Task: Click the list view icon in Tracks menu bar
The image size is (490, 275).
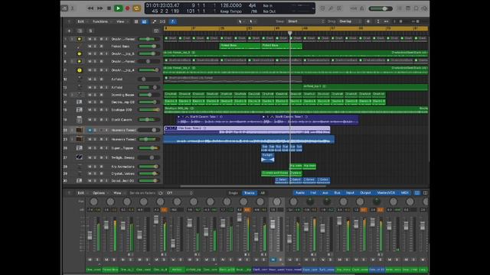Action: (136, 21)
